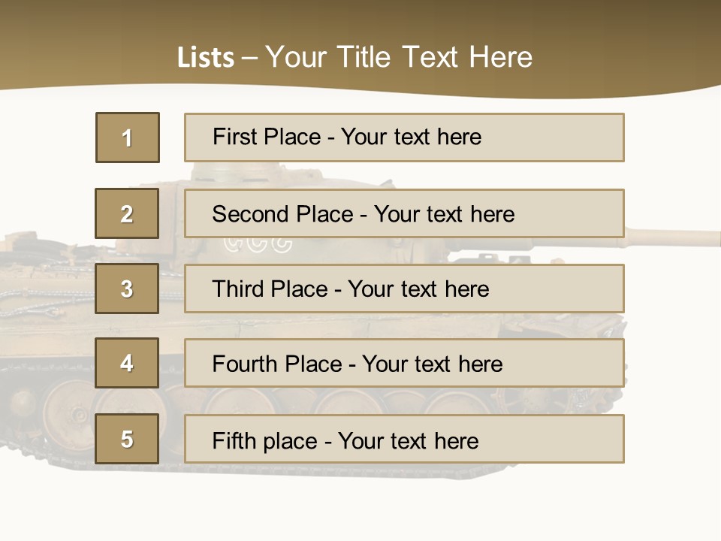Click the bold word 'Lists' in title
The height and width of the screenshot is (541, 721).
[206, 58]
